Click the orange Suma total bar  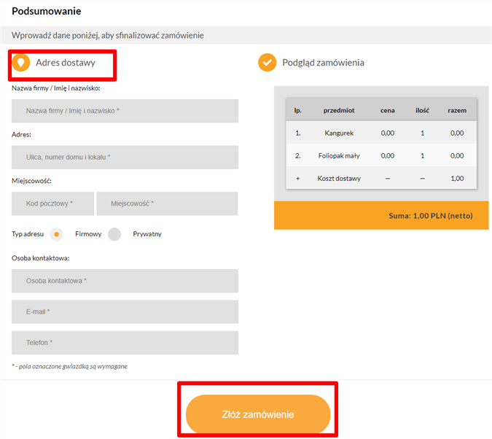381,215
